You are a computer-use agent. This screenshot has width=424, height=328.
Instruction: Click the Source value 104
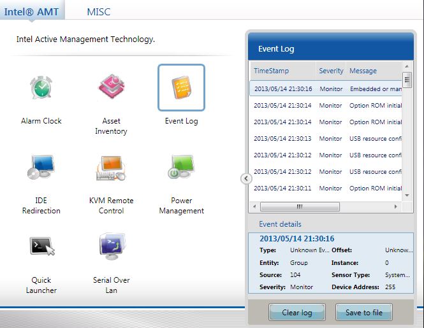295,275
